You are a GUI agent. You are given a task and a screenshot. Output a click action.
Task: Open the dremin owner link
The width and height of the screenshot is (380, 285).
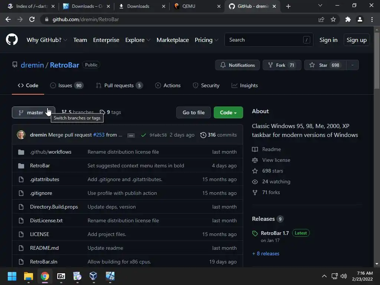point(32,65)
